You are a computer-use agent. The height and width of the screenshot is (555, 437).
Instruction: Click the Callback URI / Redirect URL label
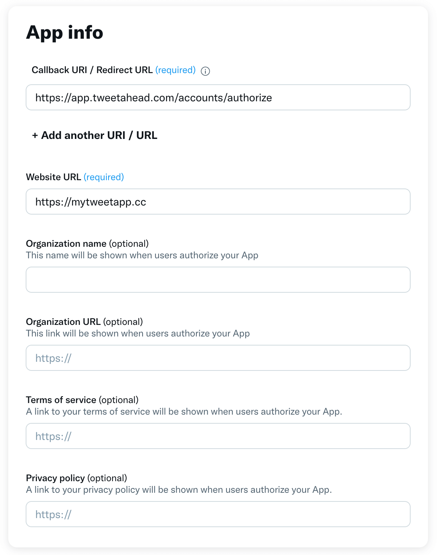[92, 70]
